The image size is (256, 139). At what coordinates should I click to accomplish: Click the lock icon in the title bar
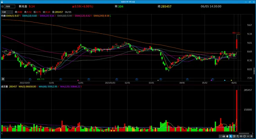2,2
